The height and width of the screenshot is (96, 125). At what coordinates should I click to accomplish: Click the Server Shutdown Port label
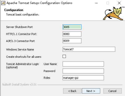tap(19, 27)
